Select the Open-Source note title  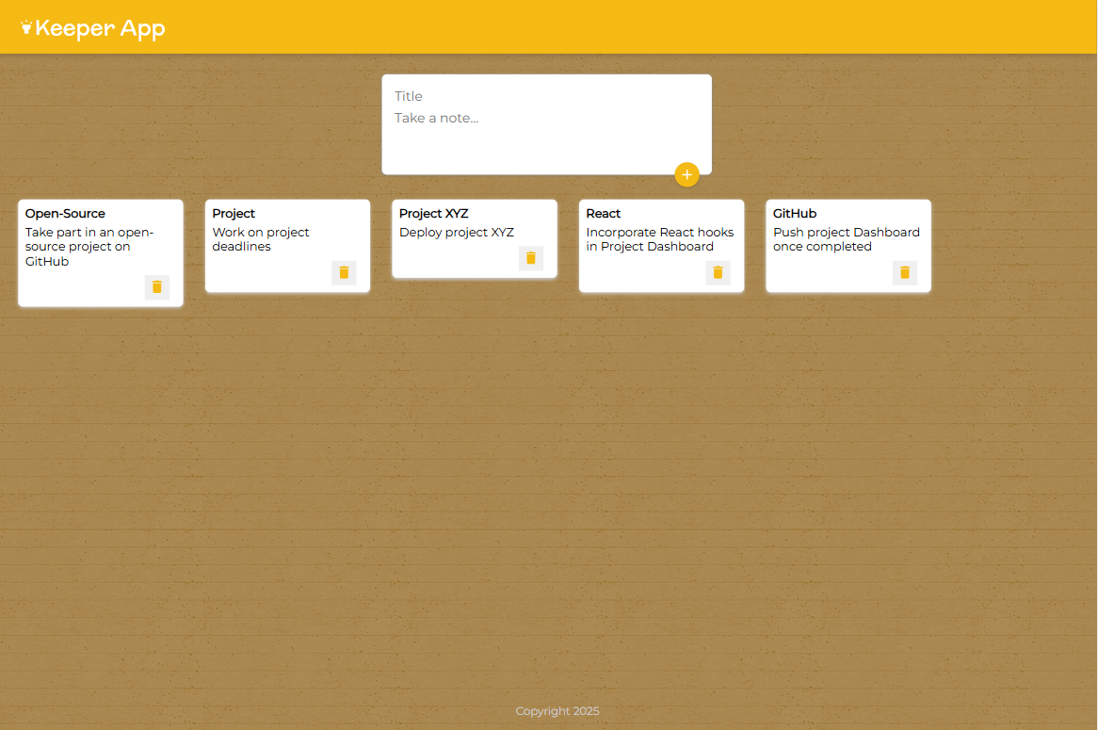[x=65, y=214]
